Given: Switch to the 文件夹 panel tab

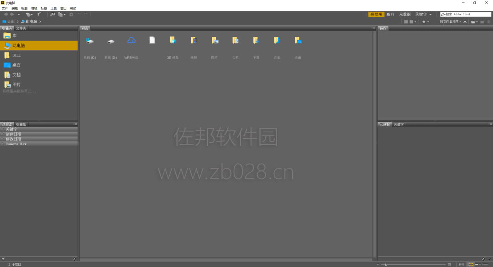Looking at the screenshot, I should pyautogui.click(x=21, y=28).
